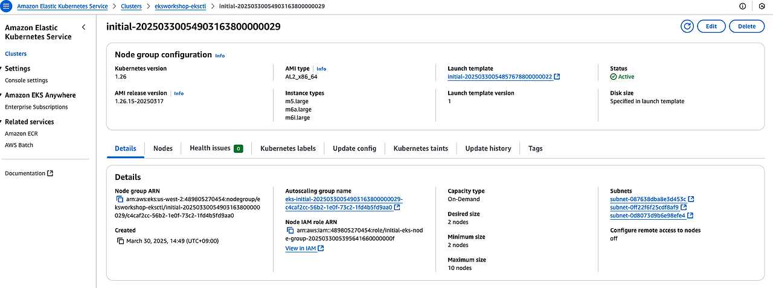Image resolution: width=773 pixels, height=288 pixels.
Task: Click the Launch template version value 1
Action: (x=449, y=101)
